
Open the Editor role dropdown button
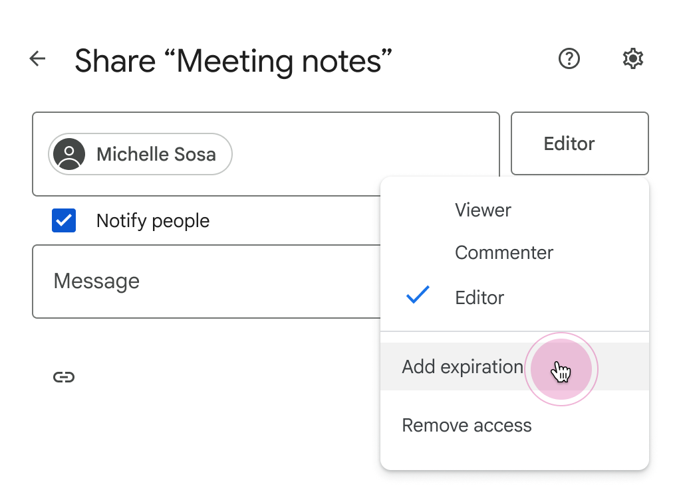tap(579, 143)
